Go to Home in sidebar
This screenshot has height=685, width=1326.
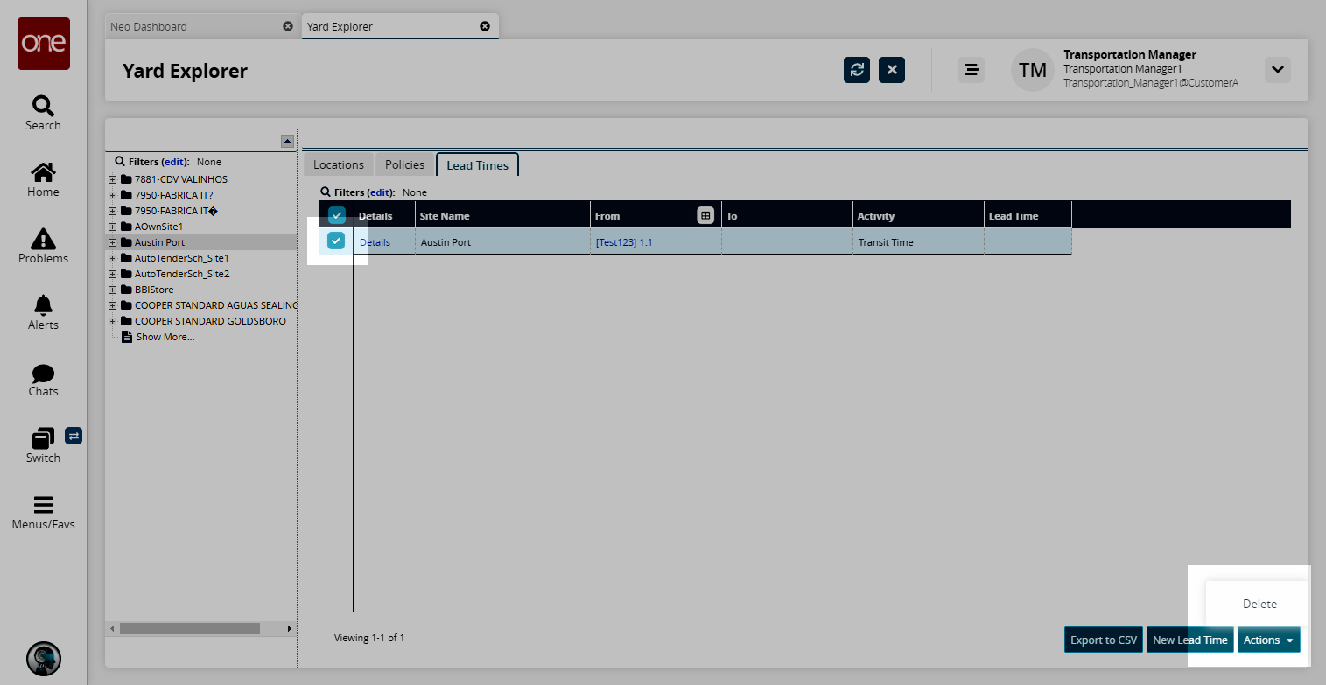pos(43,172)
